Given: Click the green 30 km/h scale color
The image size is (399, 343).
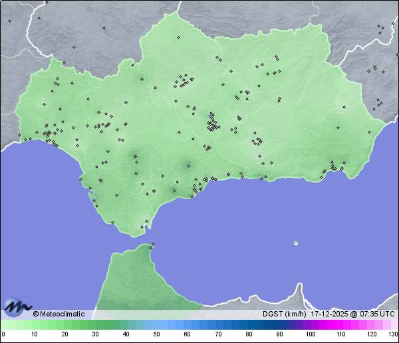Looking at the screenshot, I should tap(96, 324).
